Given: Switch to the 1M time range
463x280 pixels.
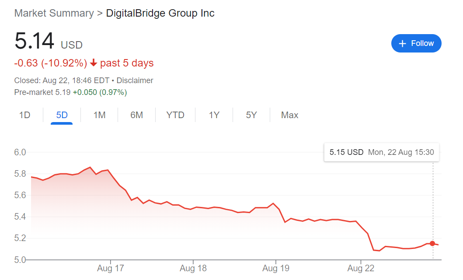Looking at the screenshot, I should coord(99,115).
